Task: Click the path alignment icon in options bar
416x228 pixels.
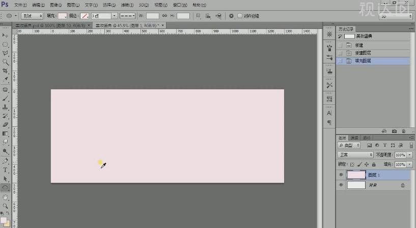Action: [208, 16]
